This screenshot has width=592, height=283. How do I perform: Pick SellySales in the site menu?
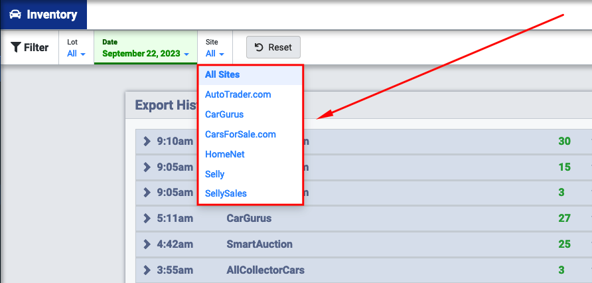tap(250, 194)
